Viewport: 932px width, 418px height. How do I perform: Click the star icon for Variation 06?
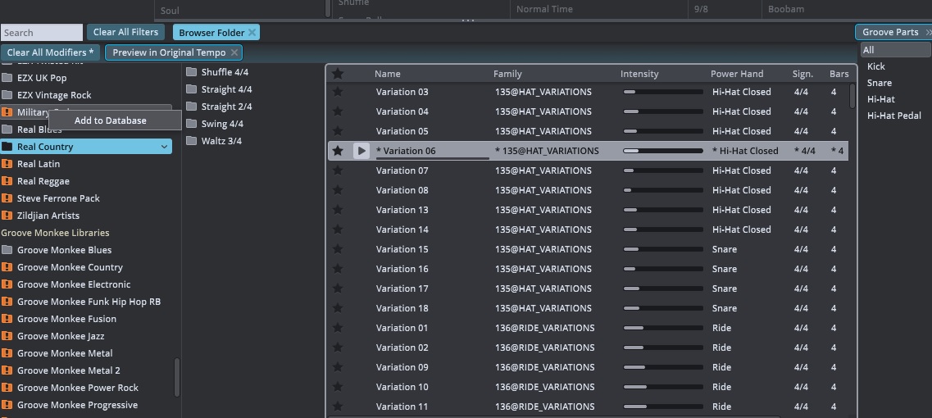338,151
